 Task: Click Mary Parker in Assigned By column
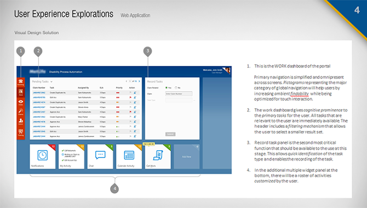[83, 117]
